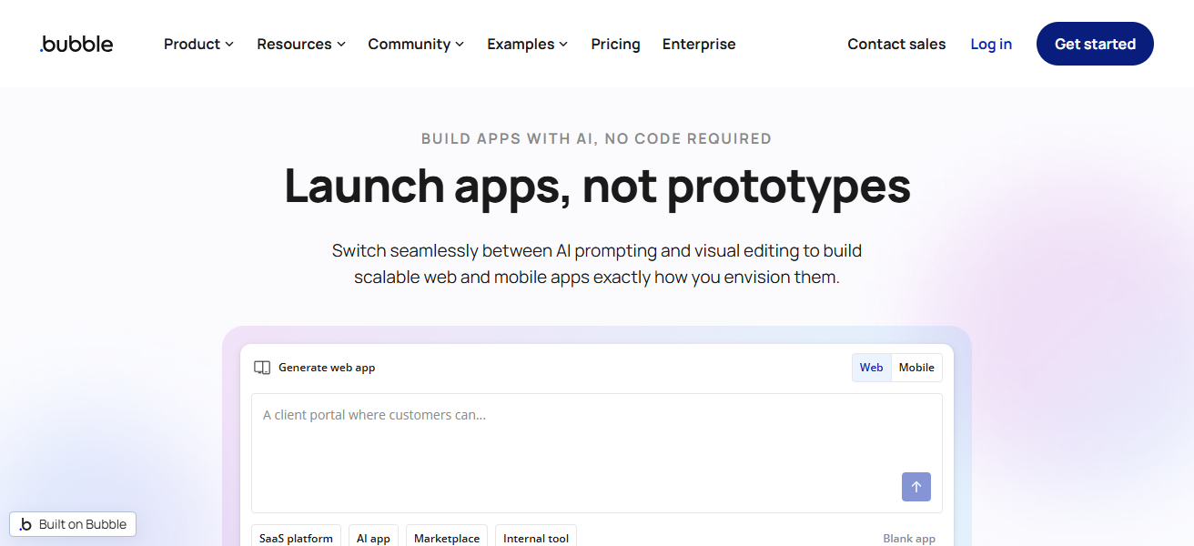Image resolution: width=1194 pixels, height=546 pixels.
Task: Go to the Pricing page
Action: click(615, 44)
